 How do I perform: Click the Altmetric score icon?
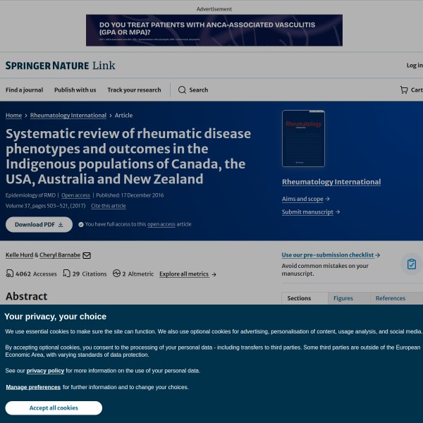116,274
